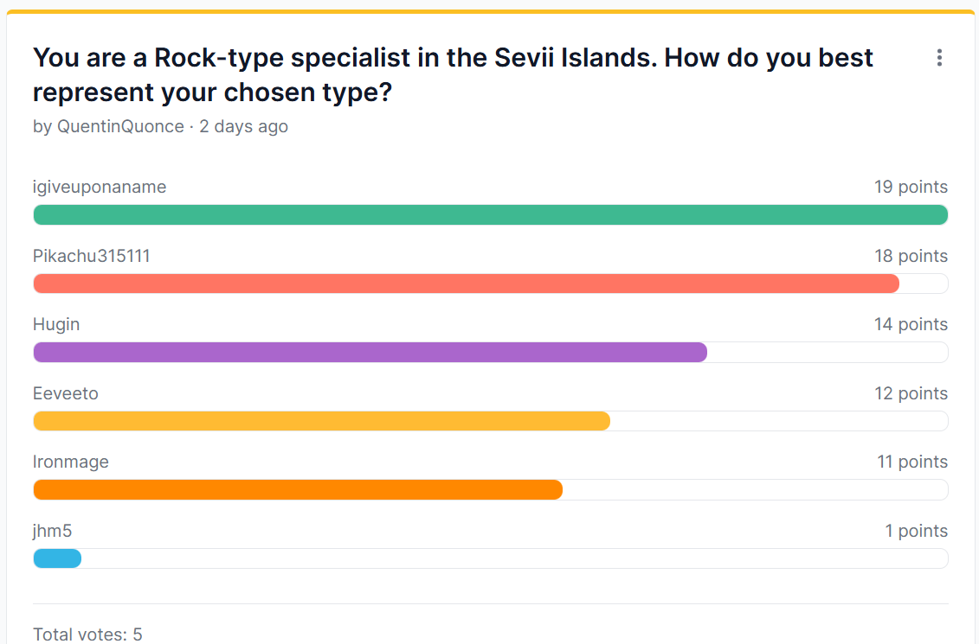Click the 19 points score text
This screenshot has width=979, height=644.
(x=911, y=187)
